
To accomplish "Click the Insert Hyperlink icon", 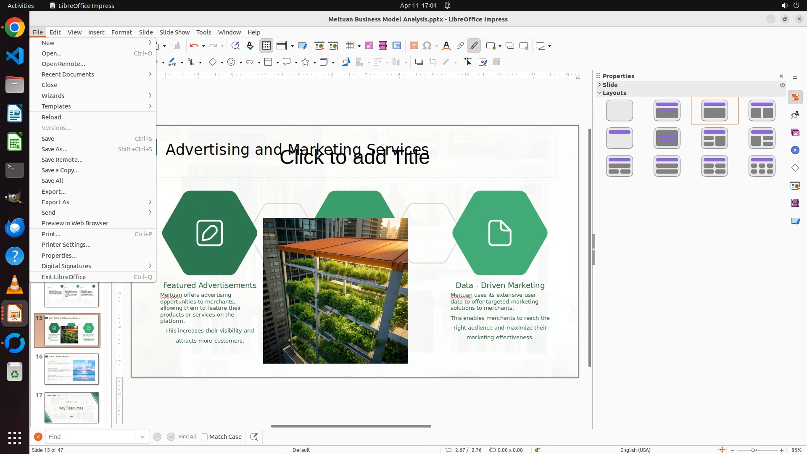I will tap(460, 46).
